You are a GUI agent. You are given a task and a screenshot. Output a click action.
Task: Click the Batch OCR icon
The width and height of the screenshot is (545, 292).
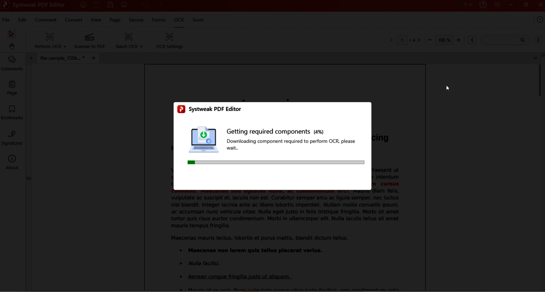click(129, 37)
